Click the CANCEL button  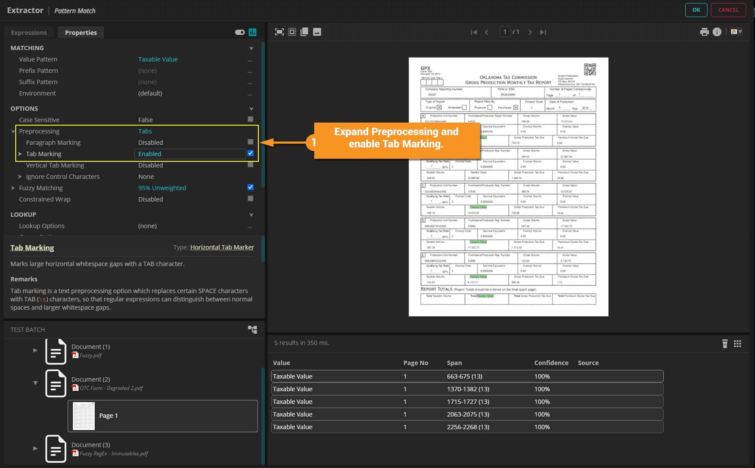[x=728, y=10]
